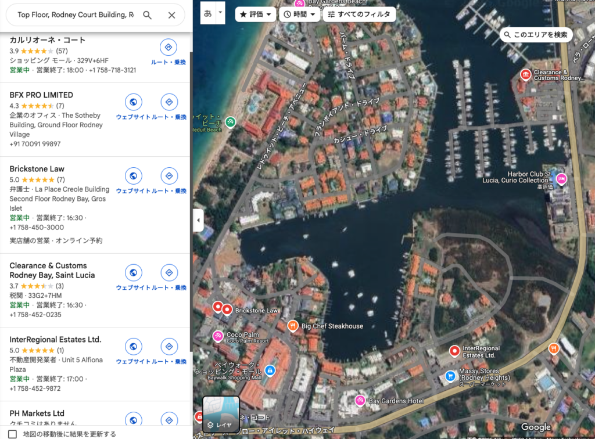Click the 企業のオフィス · The Sotheby Building address text
The image size is (595, 439).
click(x=56, y=125)
